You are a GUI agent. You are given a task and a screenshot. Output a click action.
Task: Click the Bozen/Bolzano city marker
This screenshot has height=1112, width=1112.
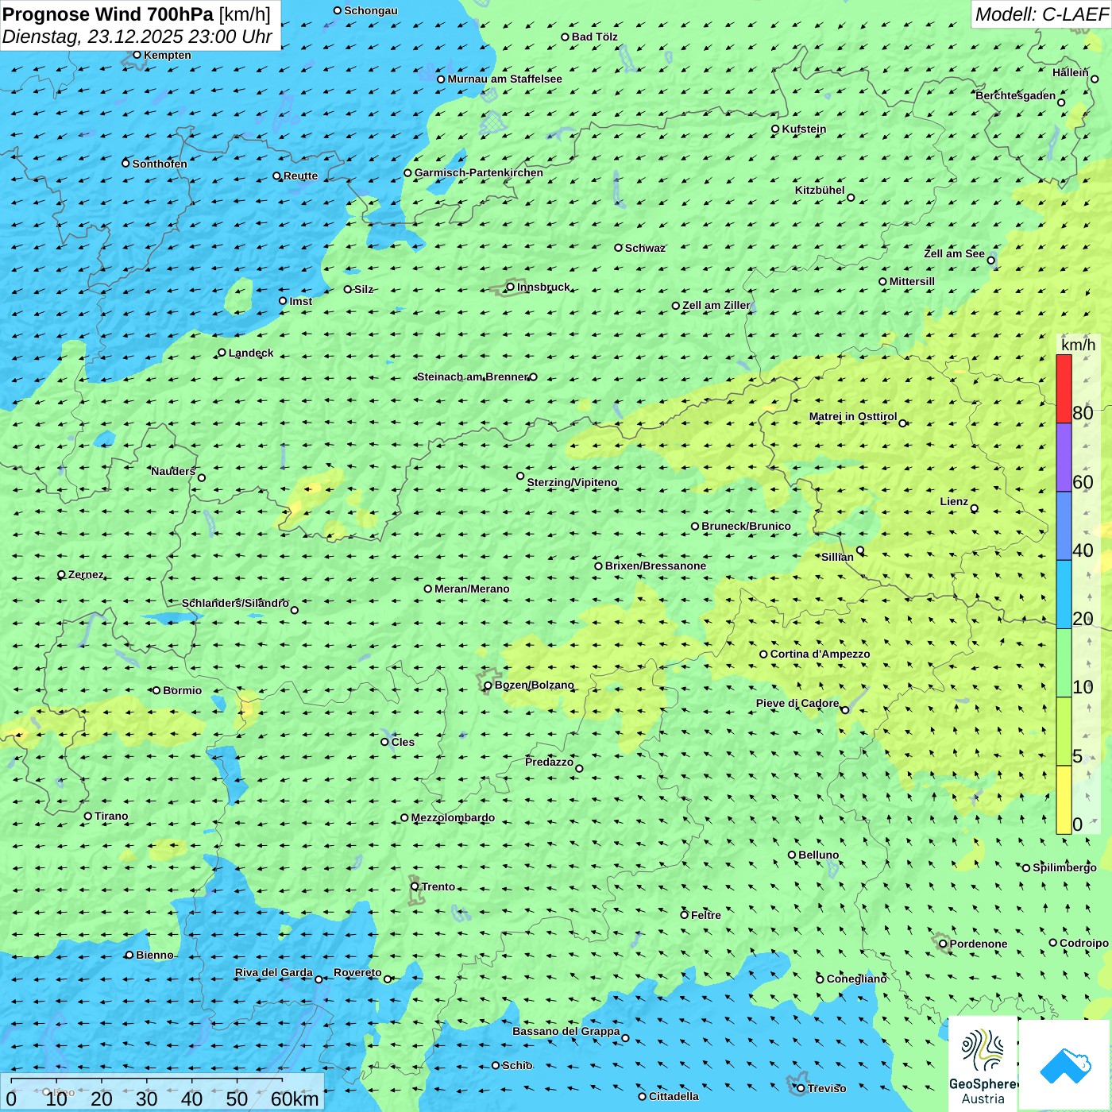point(488,685)
